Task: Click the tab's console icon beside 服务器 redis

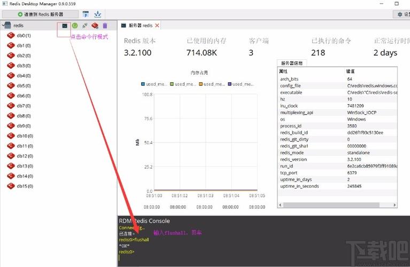Action: pyautogui.click(x=123, y=25)
